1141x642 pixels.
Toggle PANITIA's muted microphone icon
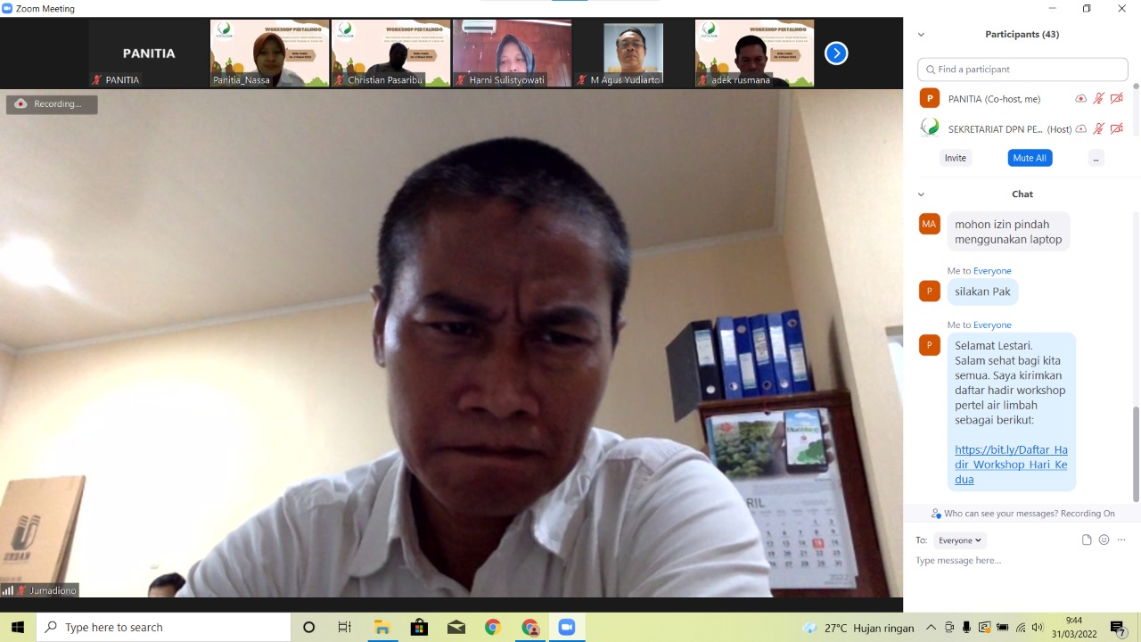1099,99
